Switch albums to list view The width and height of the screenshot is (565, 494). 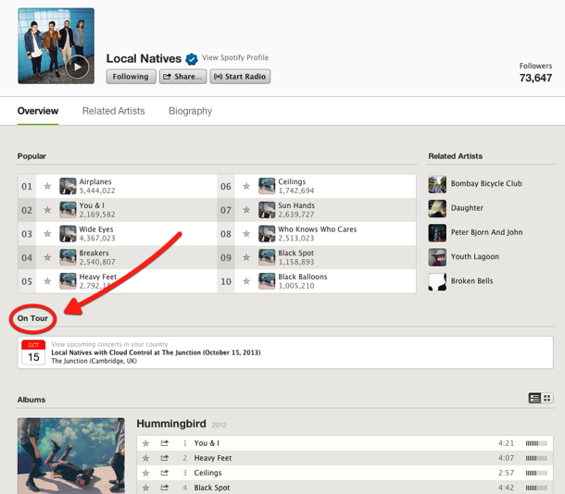pyautogui.click(x=534, y=398)
